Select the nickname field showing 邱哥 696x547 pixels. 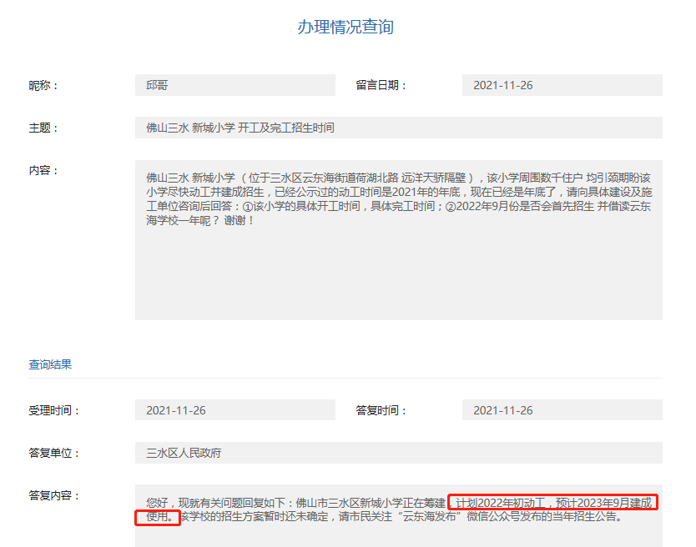pyautogui.click(x=235, y=84)
